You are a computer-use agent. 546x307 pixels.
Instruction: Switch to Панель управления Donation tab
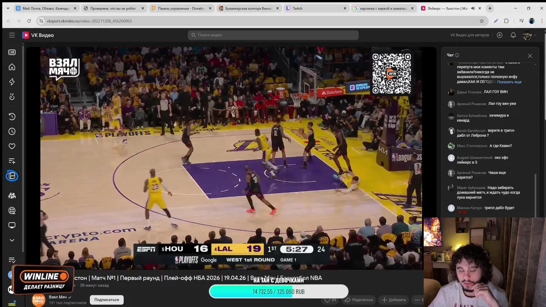181,8
